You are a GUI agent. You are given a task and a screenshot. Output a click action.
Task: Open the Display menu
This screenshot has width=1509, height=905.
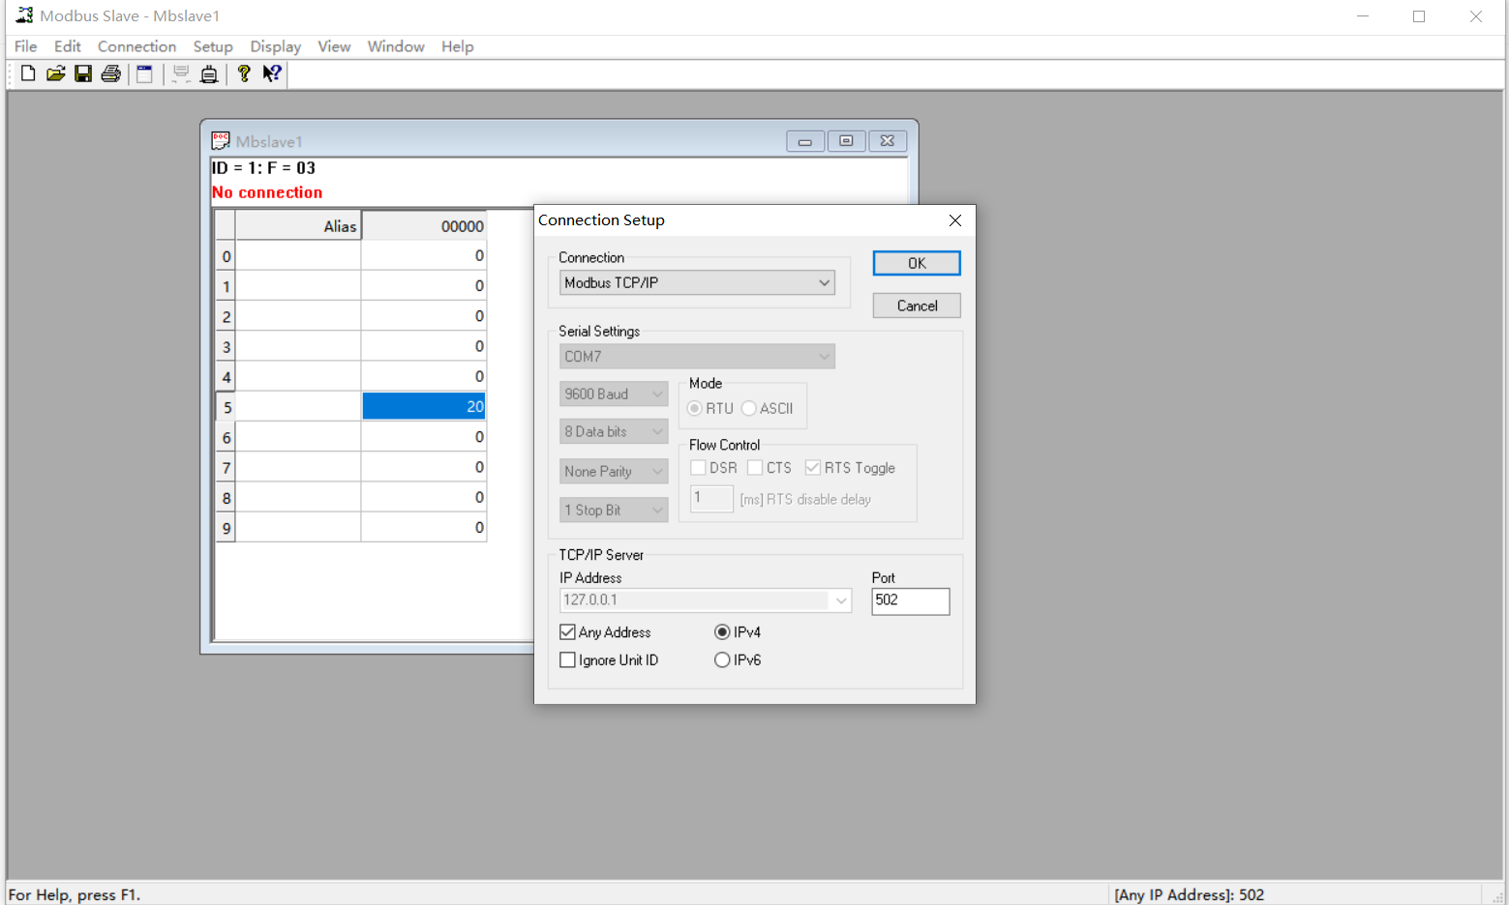tap(275, 46)
